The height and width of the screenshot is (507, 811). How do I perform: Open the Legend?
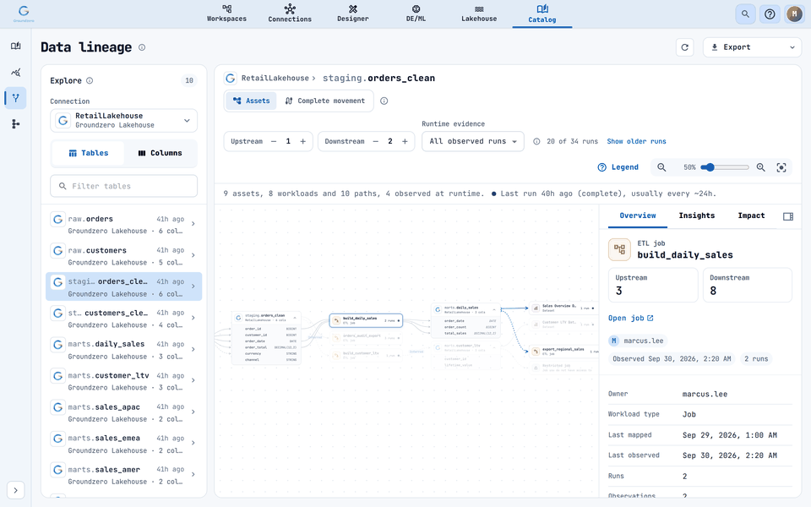(618, 167)
